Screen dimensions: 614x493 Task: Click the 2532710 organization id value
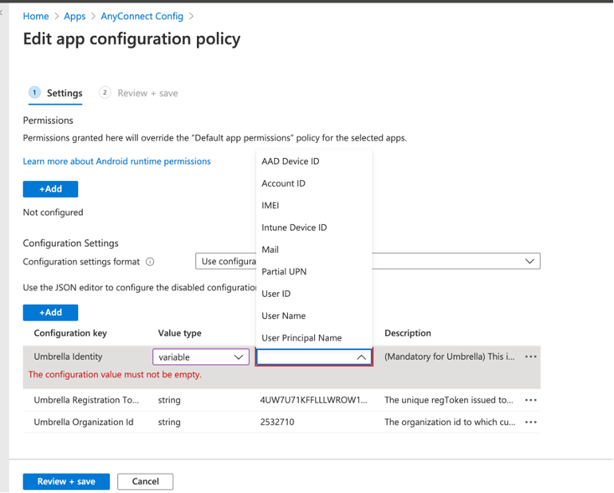coord(277,422)
